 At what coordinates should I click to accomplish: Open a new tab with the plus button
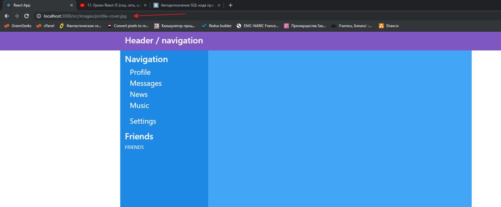click(x=231, y=5)
